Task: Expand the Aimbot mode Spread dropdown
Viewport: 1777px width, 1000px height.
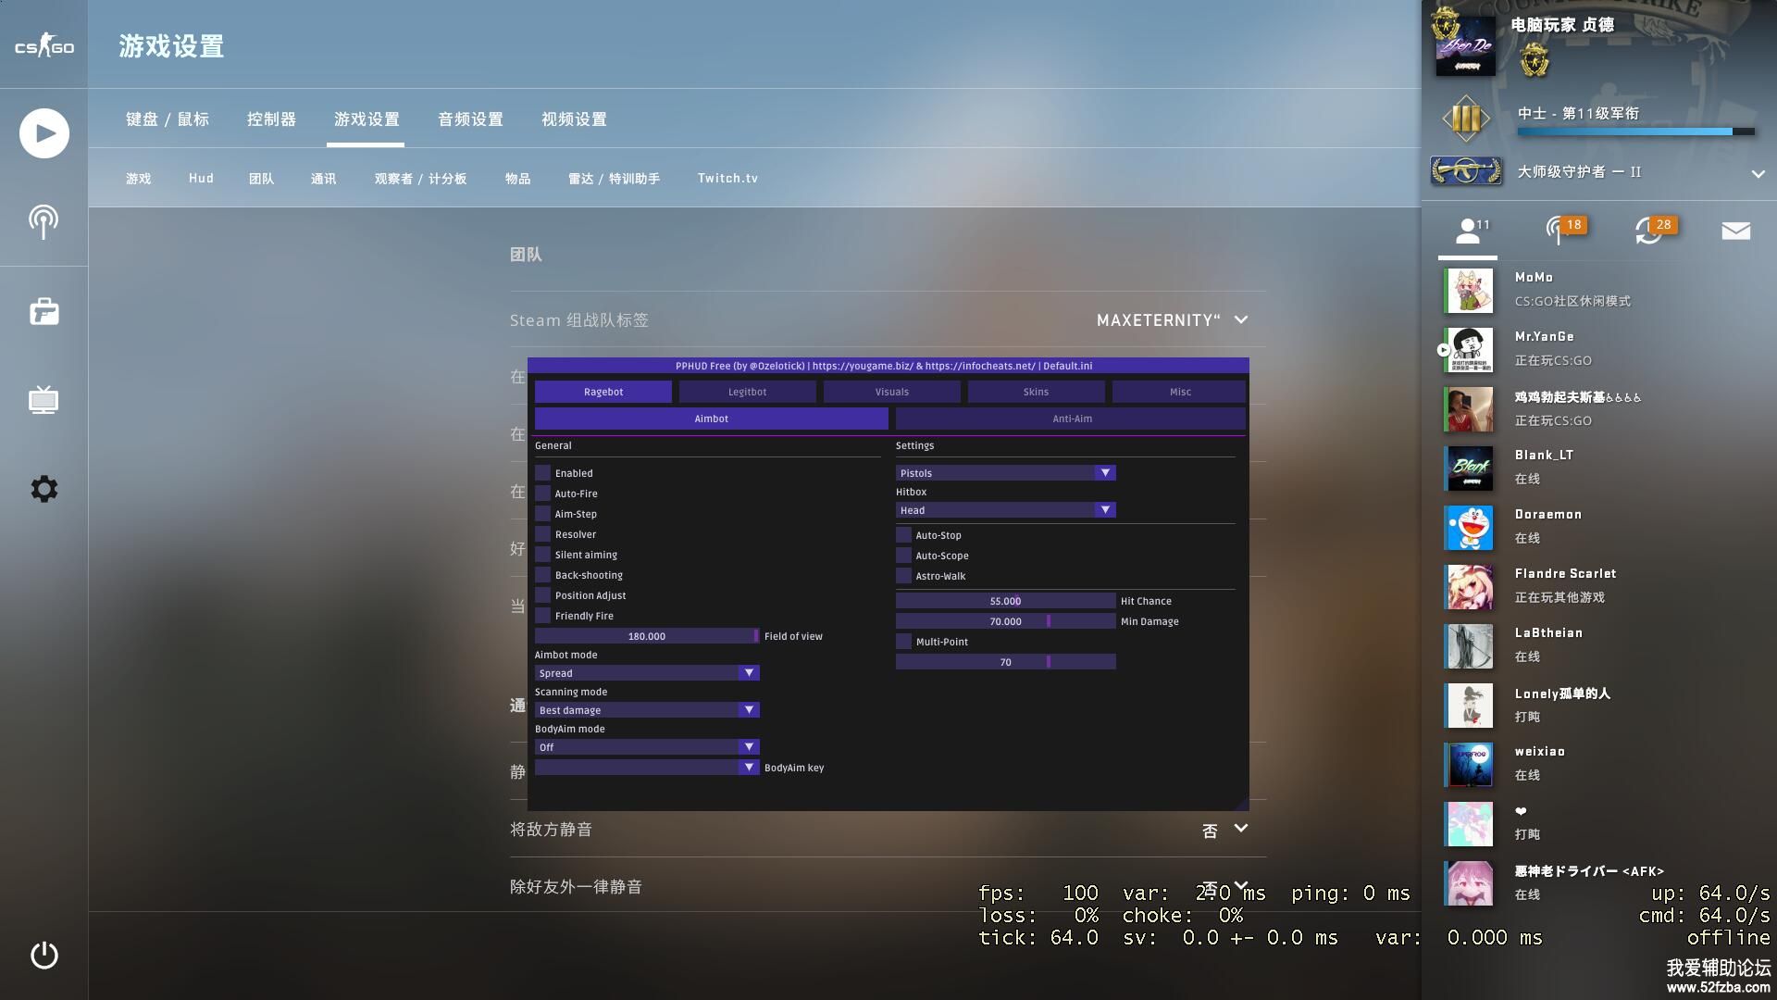Action: (647, 673)
